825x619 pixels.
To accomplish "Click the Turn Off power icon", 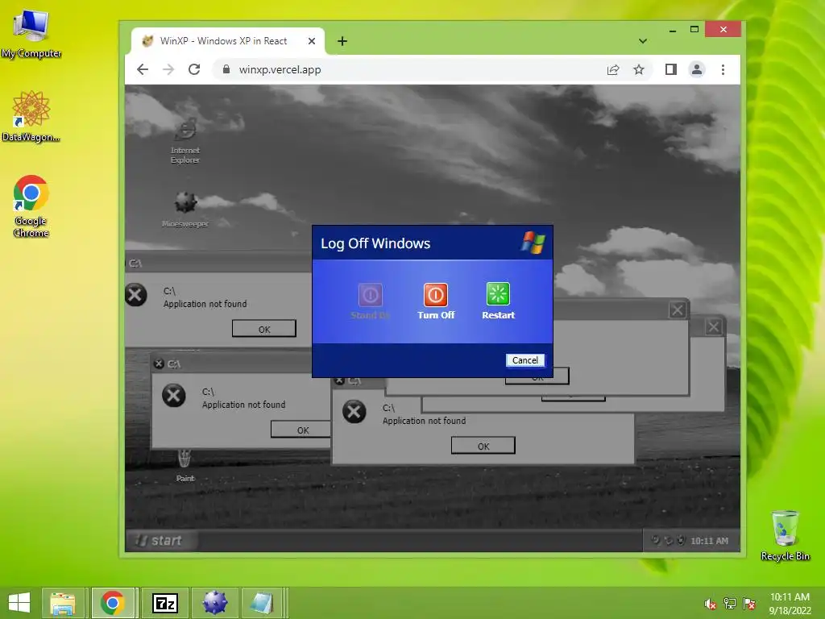I will (x=436, y=295).
